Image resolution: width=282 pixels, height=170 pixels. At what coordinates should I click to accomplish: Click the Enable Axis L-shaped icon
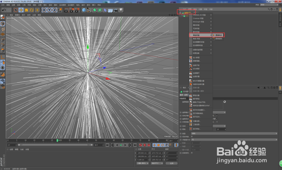click(x=3, y=57)
